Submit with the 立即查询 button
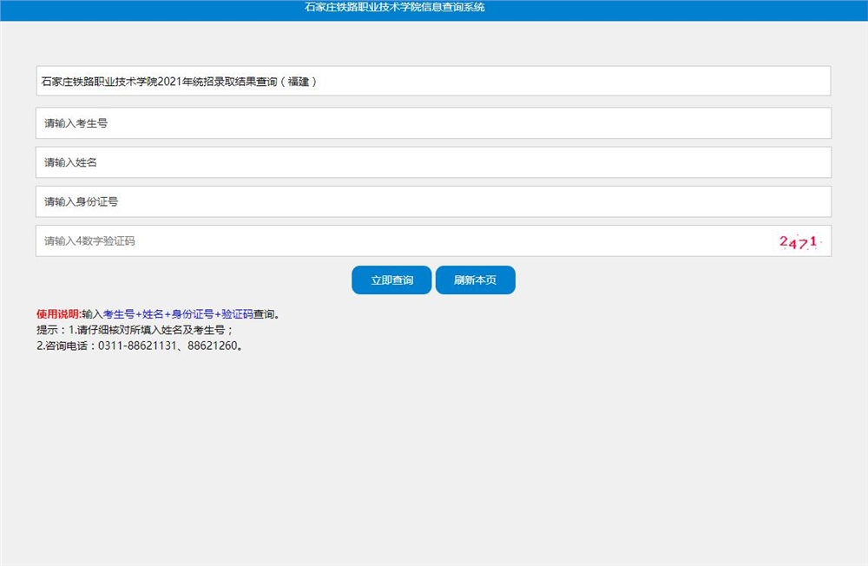868x566 pixels. tap(391, 280)
